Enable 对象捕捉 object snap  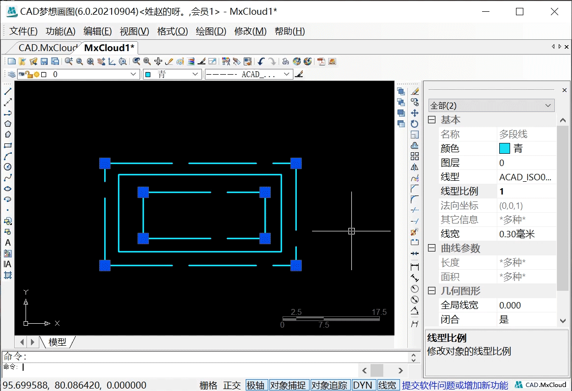coord(289,385)
